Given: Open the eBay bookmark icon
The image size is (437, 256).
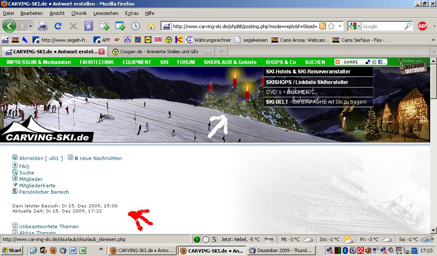Looking at the screenshot, I should (x=117, y=40).
